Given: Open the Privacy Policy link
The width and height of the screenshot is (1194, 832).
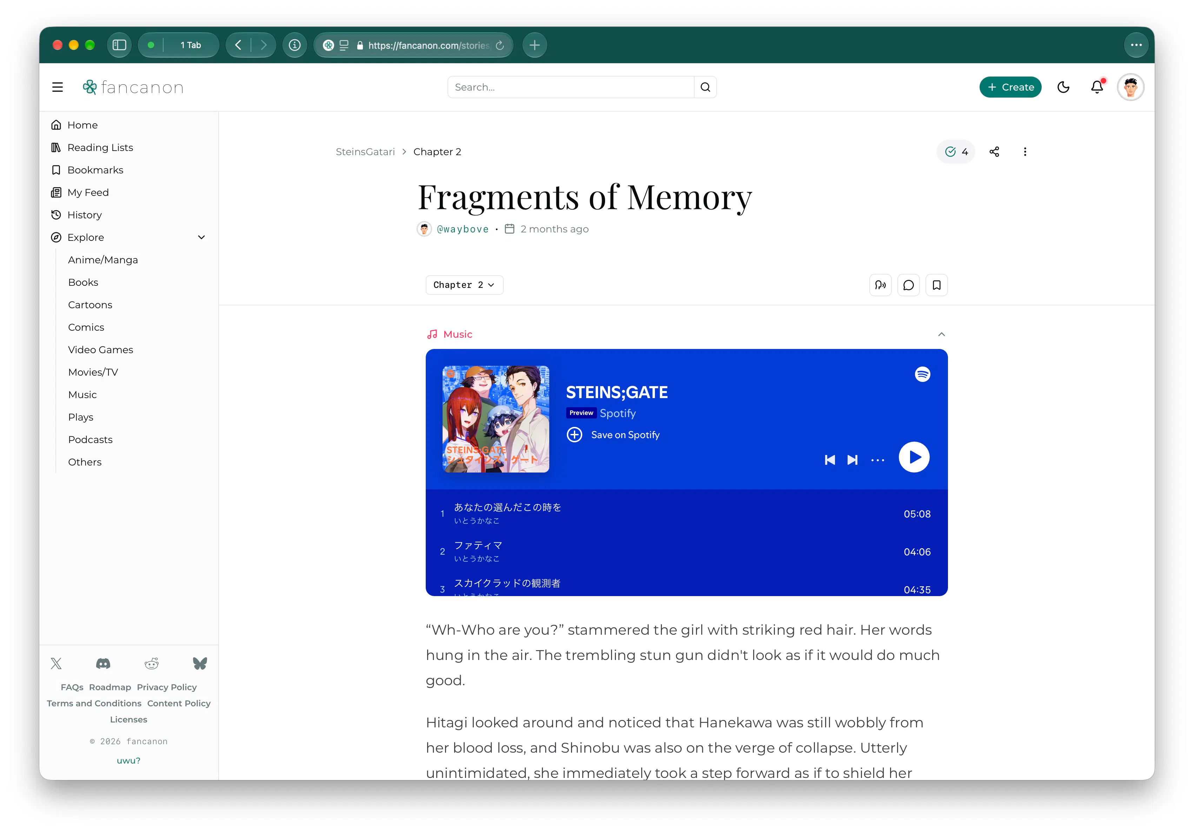Looking at the screenshot, I should coord(167,687).
